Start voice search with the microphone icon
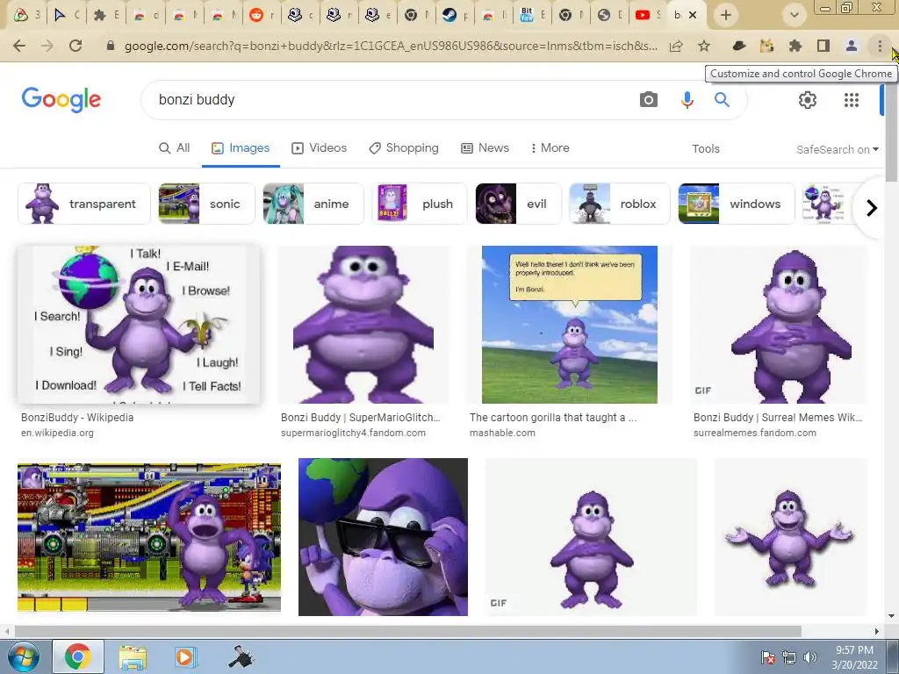Viewport: 899px width, 674px height. click(687, 100)
